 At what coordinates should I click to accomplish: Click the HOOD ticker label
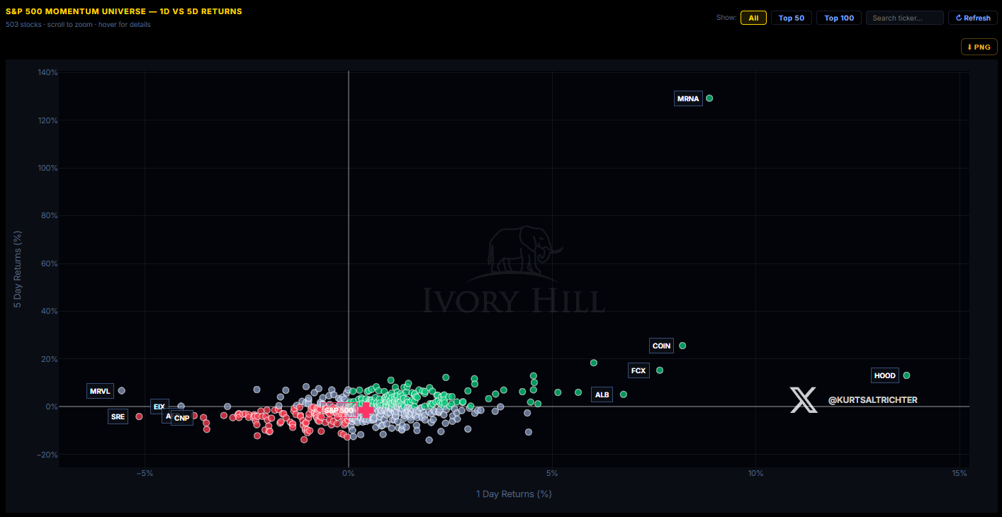[885, 375]
